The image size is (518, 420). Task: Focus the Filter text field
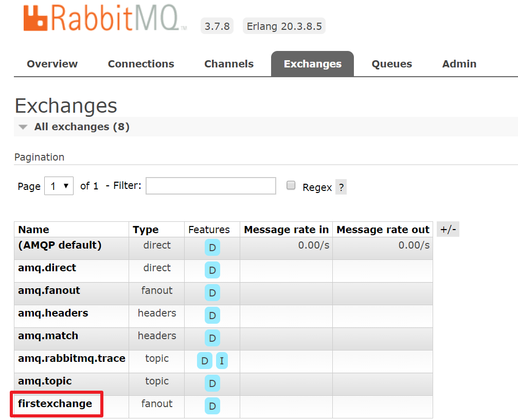211,186
